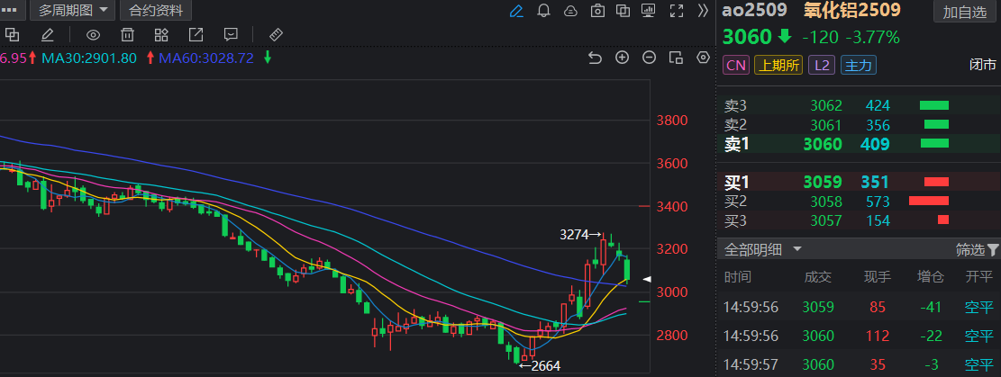Click the cloud sync icon
The image size is (1001, 377).
pyautogui.click(x=570, y=11)
